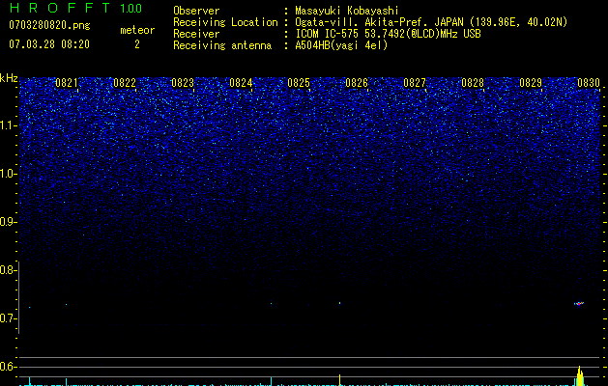Viewport: 608px width, 386px height.
Task: Click the 0.7 kHz axis label
Action: (9, 318)
